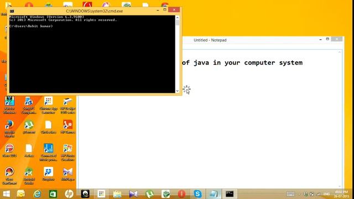Screen dimensions: 354x199
Task: Open the touch keyboard tray icon
Action: pos(290,194)
